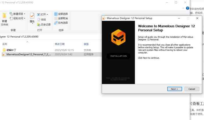The width and height of the screenshot is (204, 120).
Task: Click the Marvelous Designer logo in installer
Action: tap(118, 37)
